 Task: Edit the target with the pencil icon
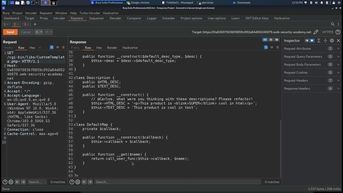[316, 32]
